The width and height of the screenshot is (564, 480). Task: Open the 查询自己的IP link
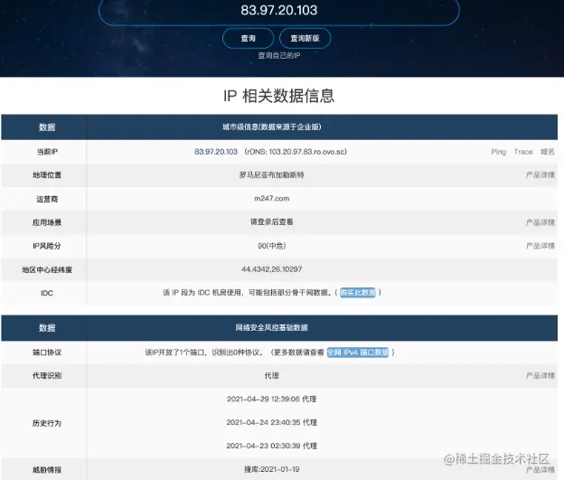[278, 55]
